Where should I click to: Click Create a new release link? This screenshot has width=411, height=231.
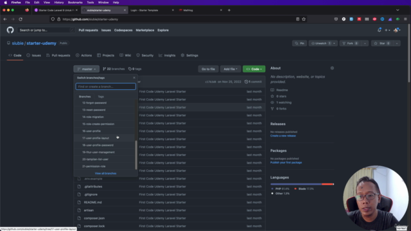[283, 135]
